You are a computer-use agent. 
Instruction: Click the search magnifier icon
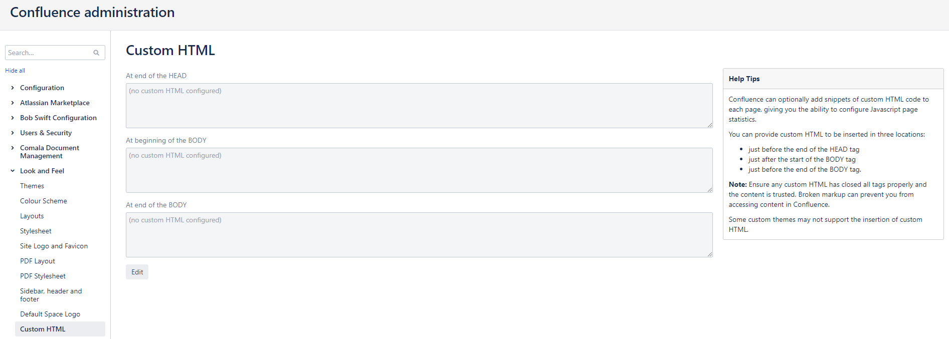coord(96,53)
